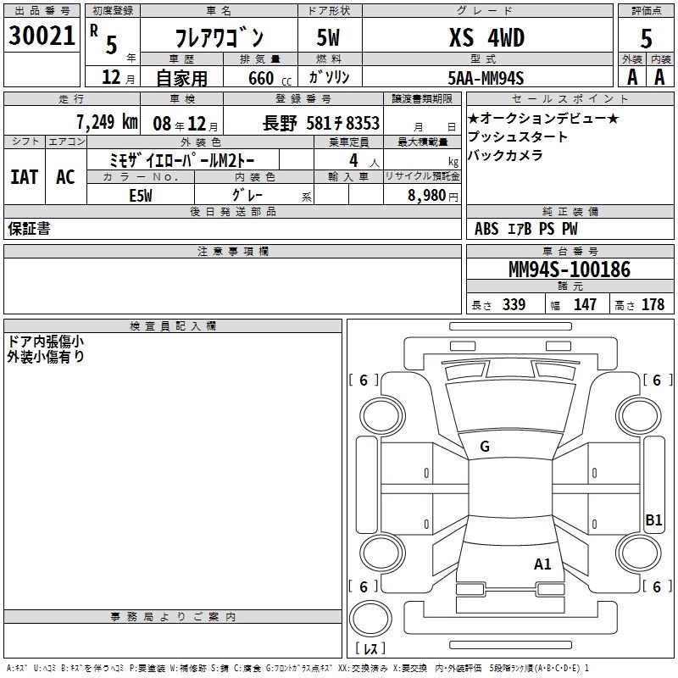Click バックカメラ sales point line

[505, 155]
